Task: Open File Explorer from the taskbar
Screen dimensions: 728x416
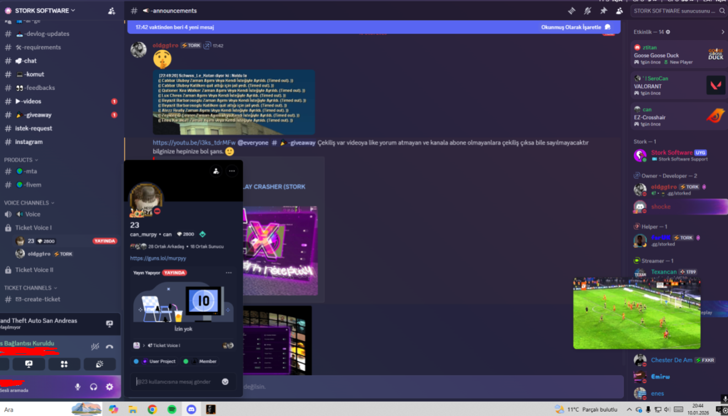Action: pyautogui.click(x=133, y=409)
